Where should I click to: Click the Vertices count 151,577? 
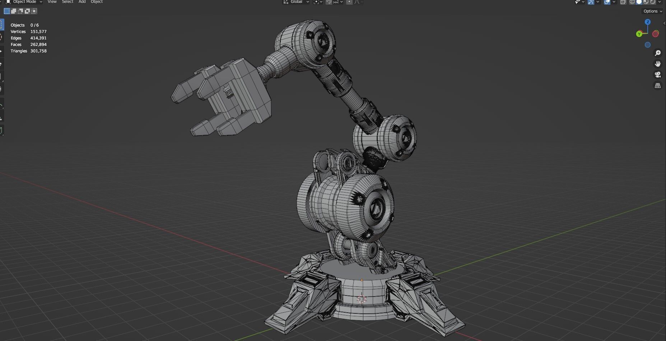point(38,32)
